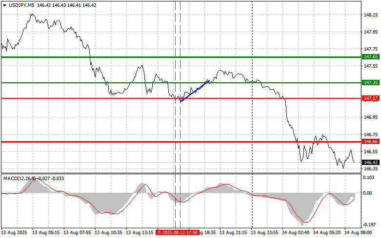Click the black 146.42 current price label
Image resolution: width=381 pixels, height=238 pixels.
click(371, 162)
